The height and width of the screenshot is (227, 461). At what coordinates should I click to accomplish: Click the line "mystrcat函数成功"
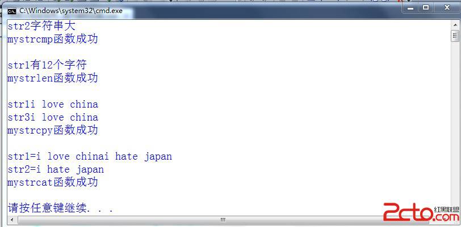click(x=53, y=182)
